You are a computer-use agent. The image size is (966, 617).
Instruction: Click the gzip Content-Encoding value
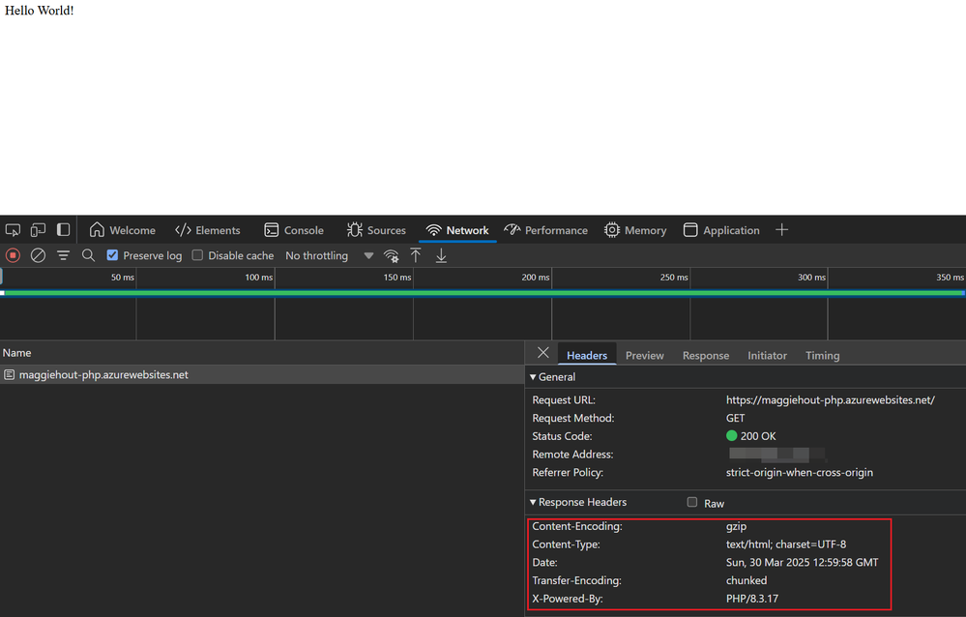click(736, 526)
